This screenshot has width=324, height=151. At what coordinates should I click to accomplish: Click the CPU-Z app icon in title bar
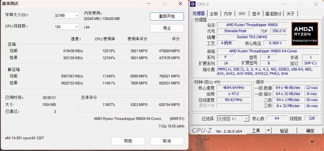(x=193, y=4)
